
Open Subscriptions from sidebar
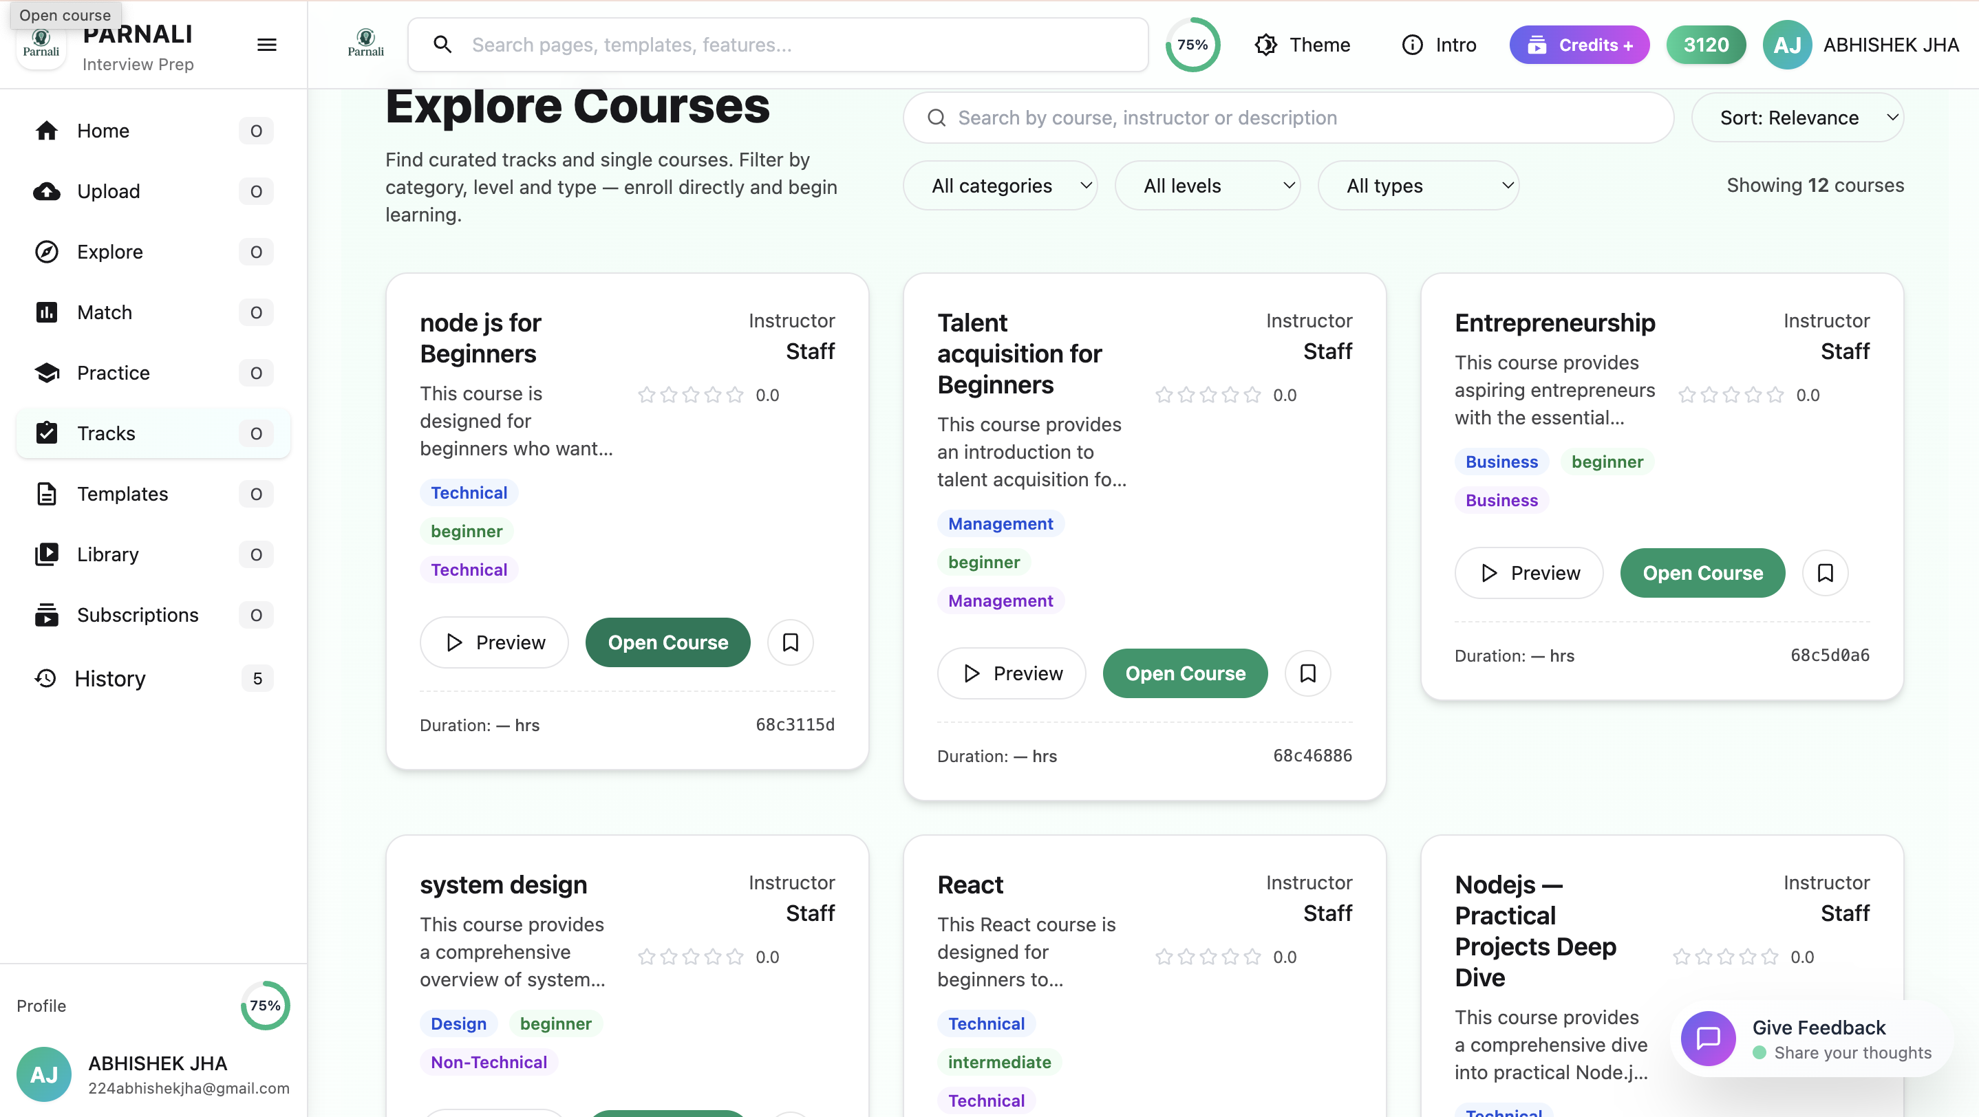tap(153, 615)
